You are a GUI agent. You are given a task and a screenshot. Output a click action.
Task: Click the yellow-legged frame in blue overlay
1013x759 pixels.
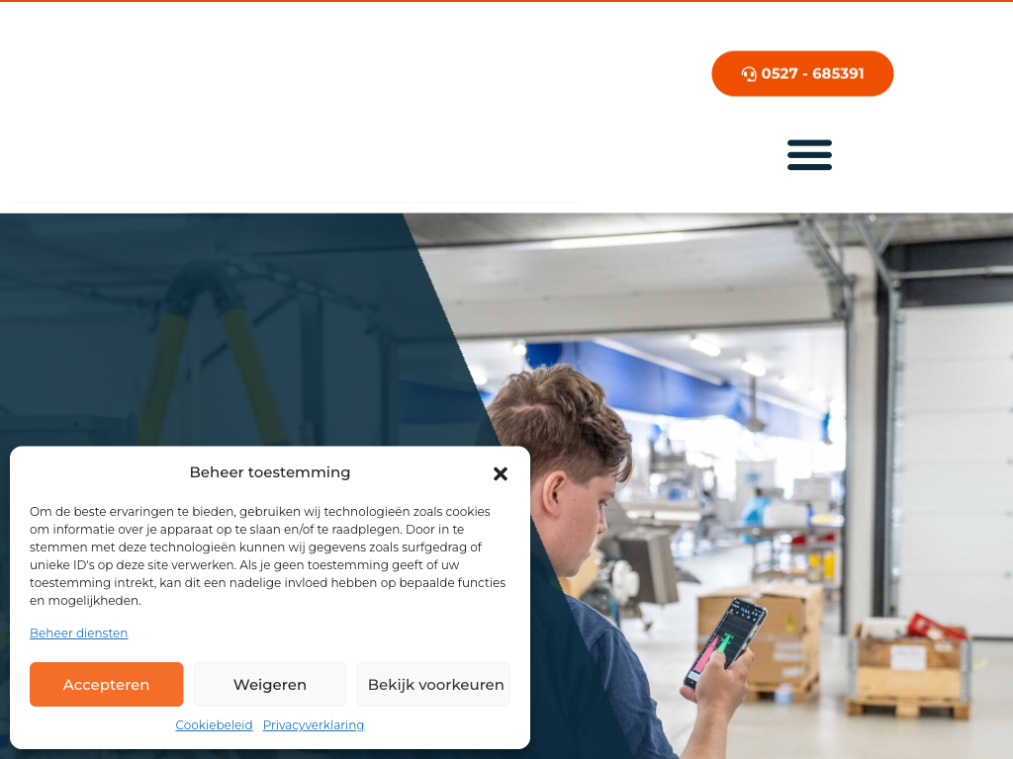(214, 352)
